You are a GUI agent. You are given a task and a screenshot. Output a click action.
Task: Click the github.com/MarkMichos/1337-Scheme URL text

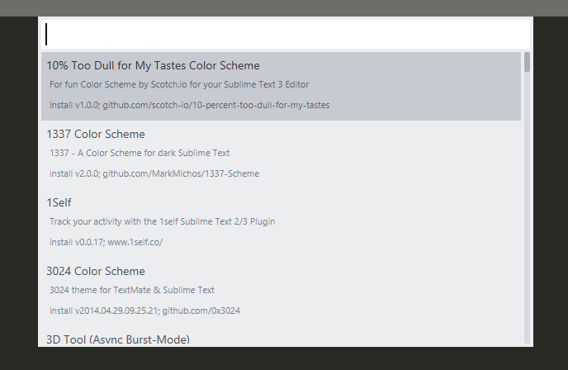(x=181, y=173)
